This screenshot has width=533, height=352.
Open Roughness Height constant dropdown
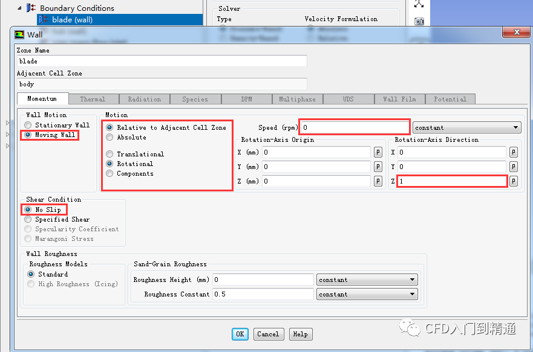tap(367, 280)
